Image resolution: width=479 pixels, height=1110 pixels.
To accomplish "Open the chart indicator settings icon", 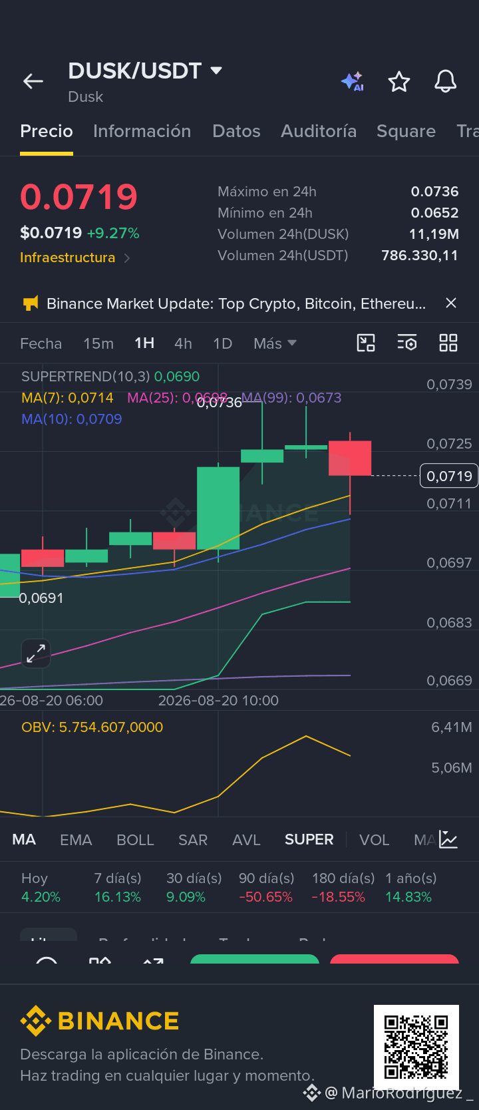I will click(406, 343).
